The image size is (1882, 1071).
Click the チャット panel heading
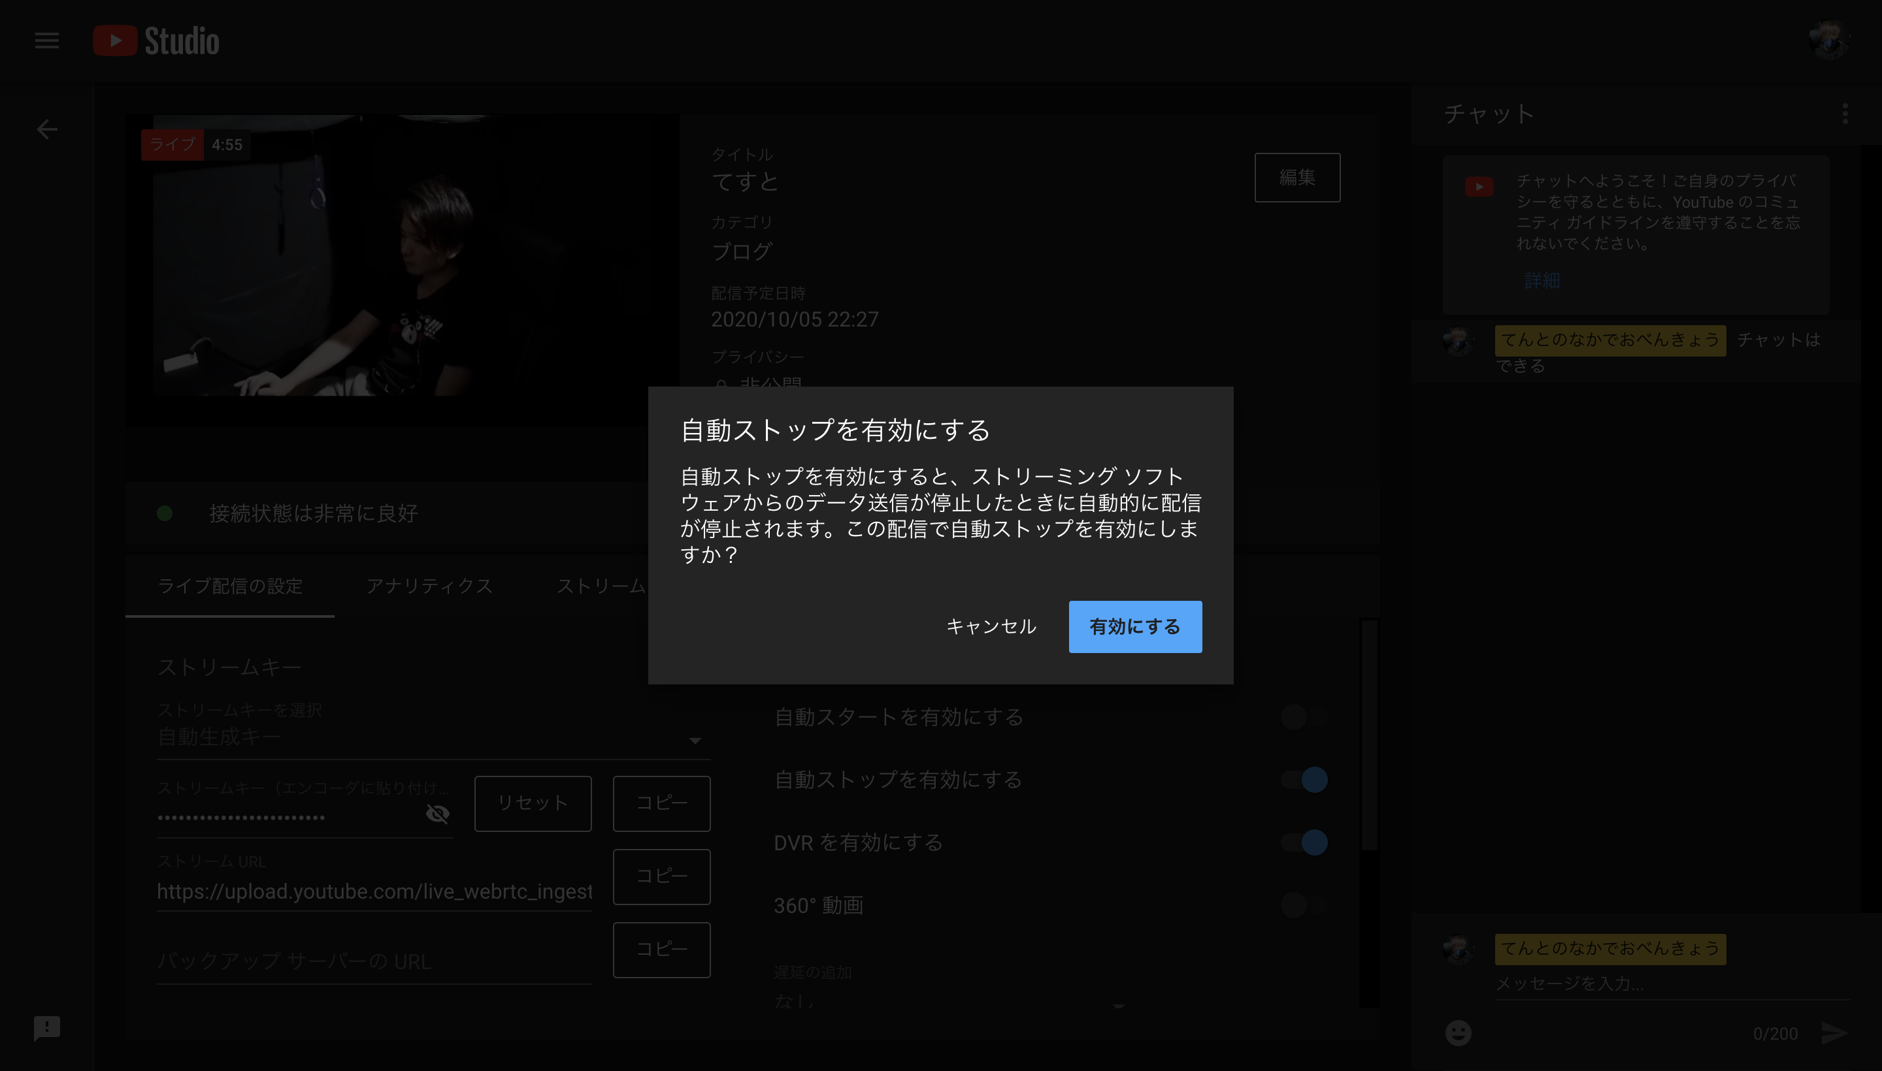(x=1489, y=113)
